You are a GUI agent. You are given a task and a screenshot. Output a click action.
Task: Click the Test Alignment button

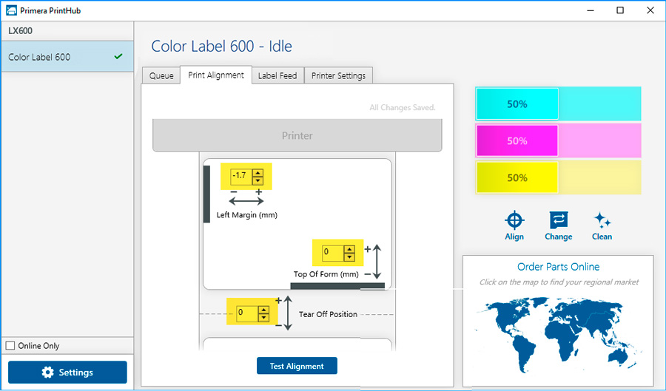tap(297, 366)
